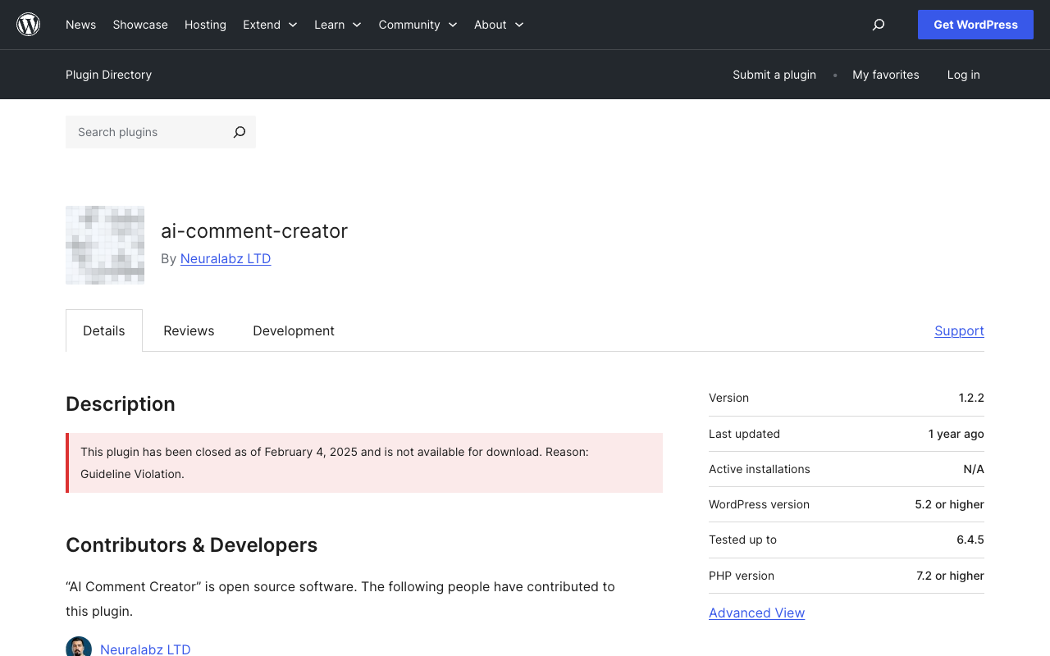The height and width of the screenshot is (656, 1050).
Task: Open the site search magnifier icon
Action: [x=879, y=25]
